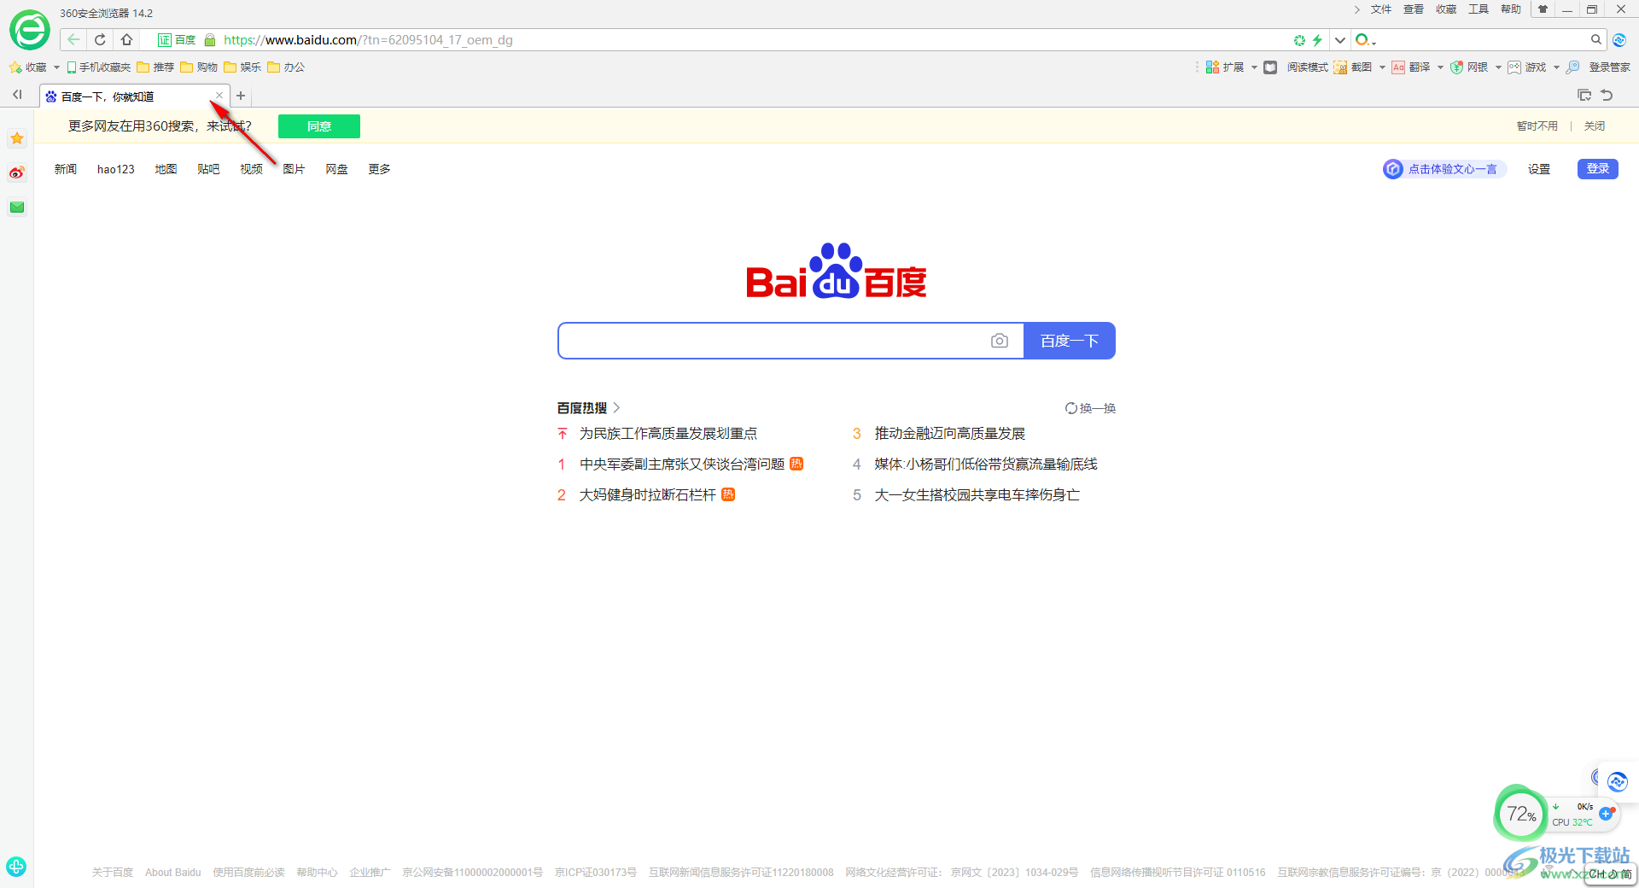Expand hidden menu items chevron
This screenshot has height=888, width=1639.
pyautogui.click(x=1356, y=9)
